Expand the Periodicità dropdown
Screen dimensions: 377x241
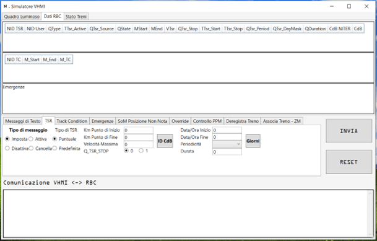(x=227, y=144)
